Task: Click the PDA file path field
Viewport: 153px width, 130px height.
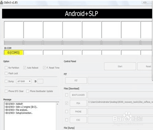Action: pos(120,103)
